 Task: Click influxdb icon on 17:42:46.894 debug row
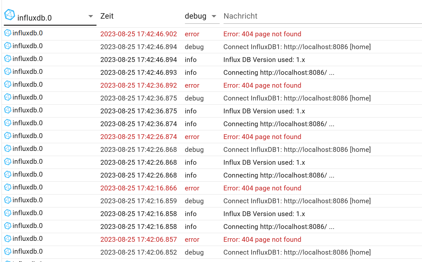pyautogui.click(x=8, y=46)
